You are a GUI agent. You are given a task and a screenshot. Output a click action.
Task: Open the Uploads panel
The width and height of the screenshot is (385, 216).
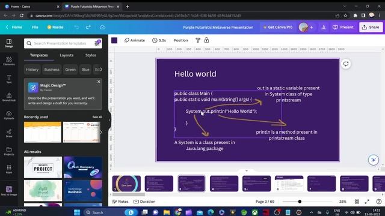coord(9,115)
